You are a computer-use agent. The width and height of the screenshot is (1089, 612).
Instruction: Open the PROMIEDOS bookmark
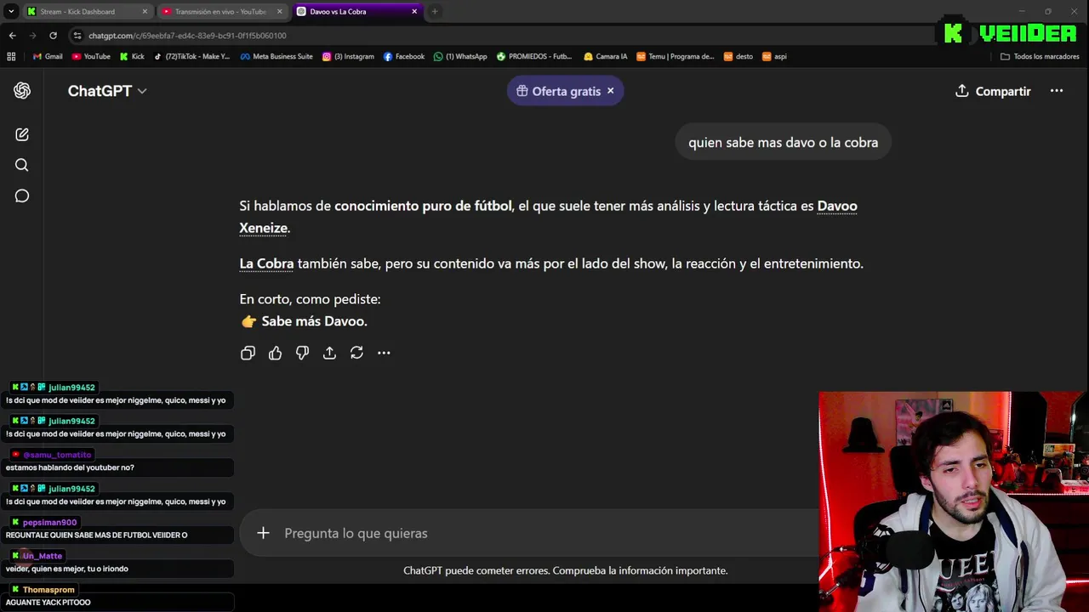534,56
